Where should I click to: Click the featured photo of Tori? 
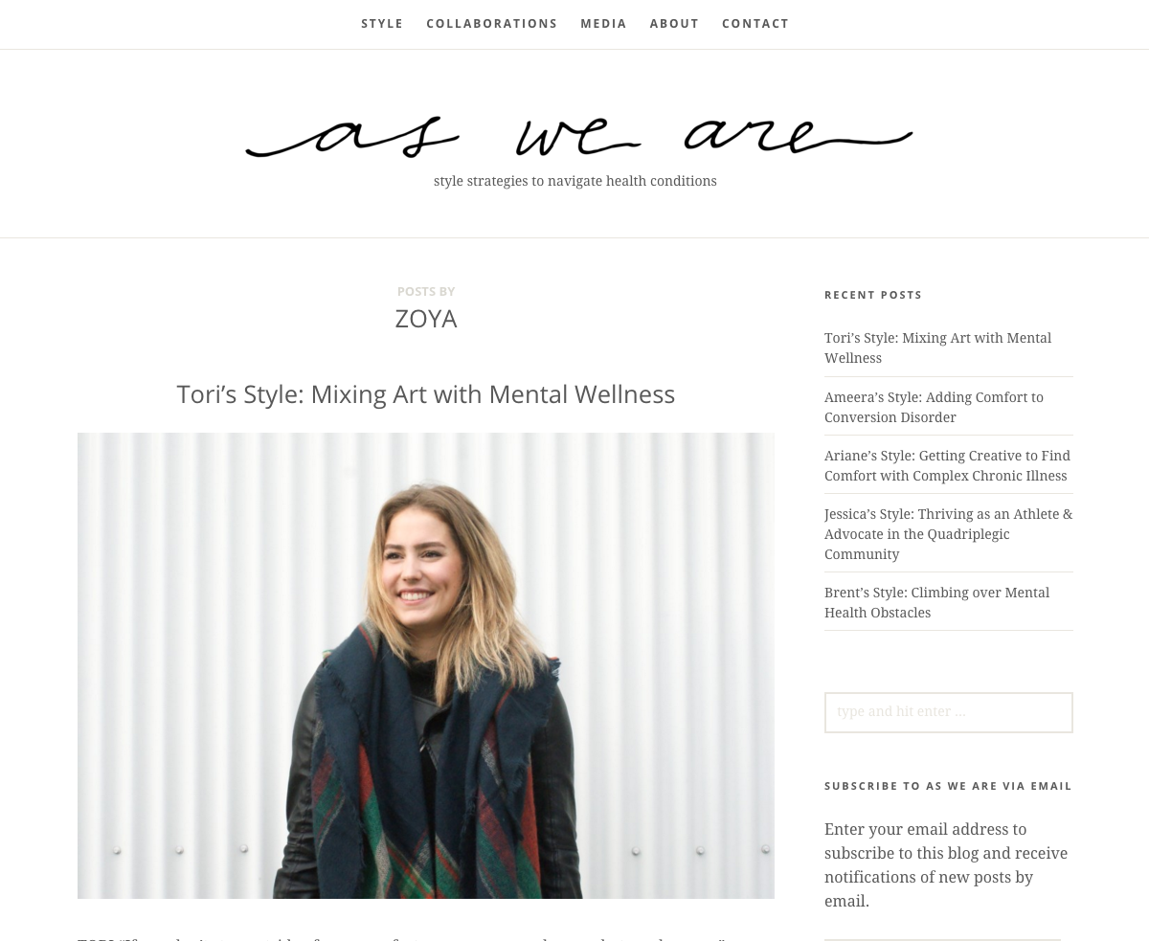coord(426,665)
